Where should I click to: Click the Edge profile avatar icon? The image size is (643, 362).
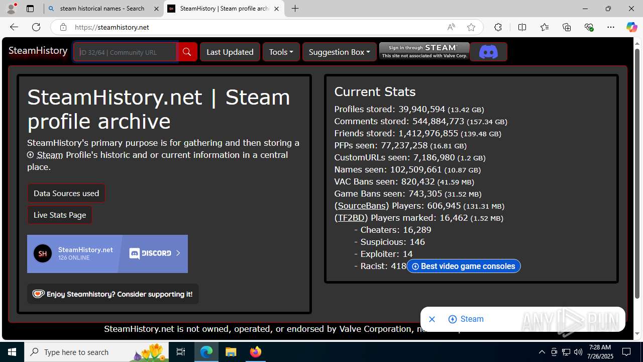click(x=11, y=9)
